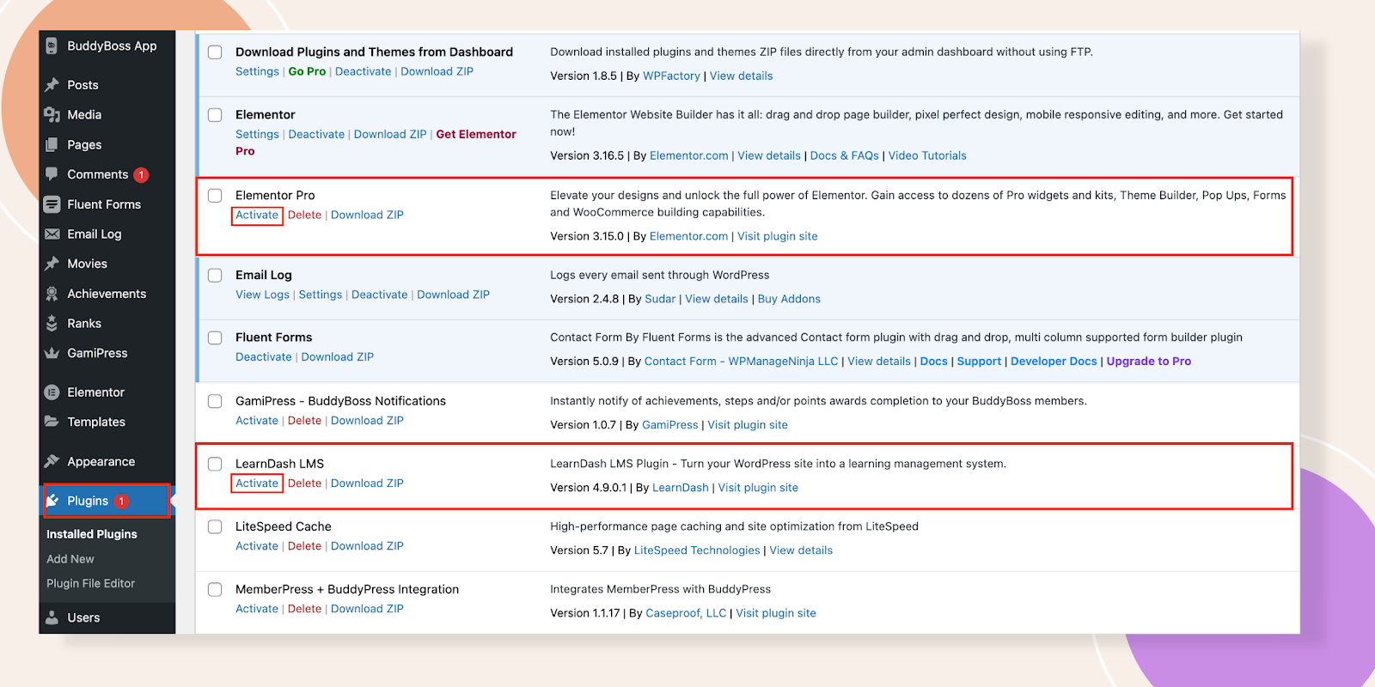Image resolution: width=1375 pixels, height=687 pixels.
Task: Click the Media icon in sidebar
Action: pos(52,115)
